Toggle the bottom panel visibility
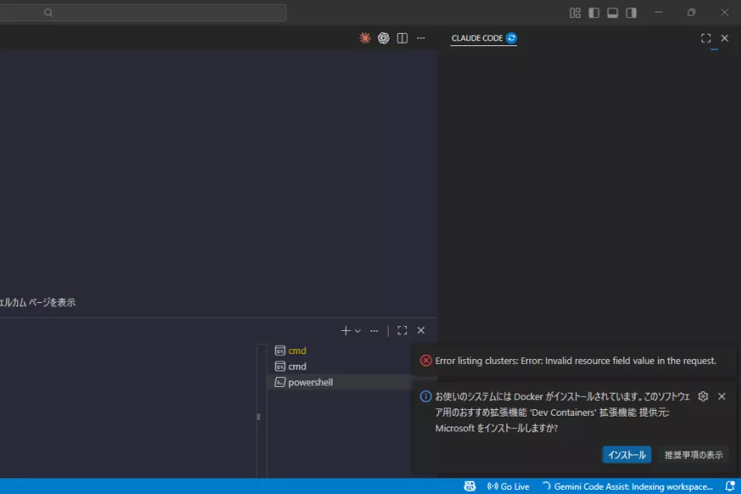 click(612, 12)
